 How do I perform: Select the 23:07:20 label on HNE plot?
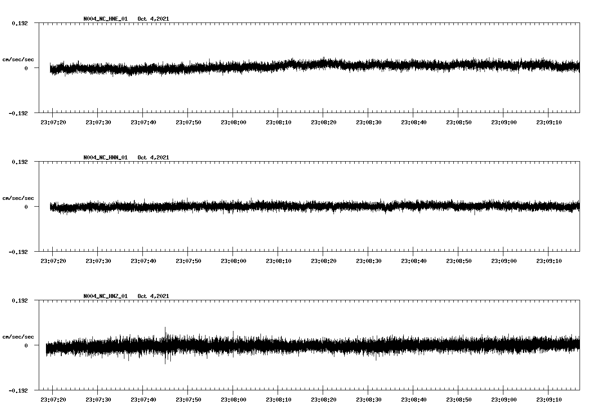(53, 122)
